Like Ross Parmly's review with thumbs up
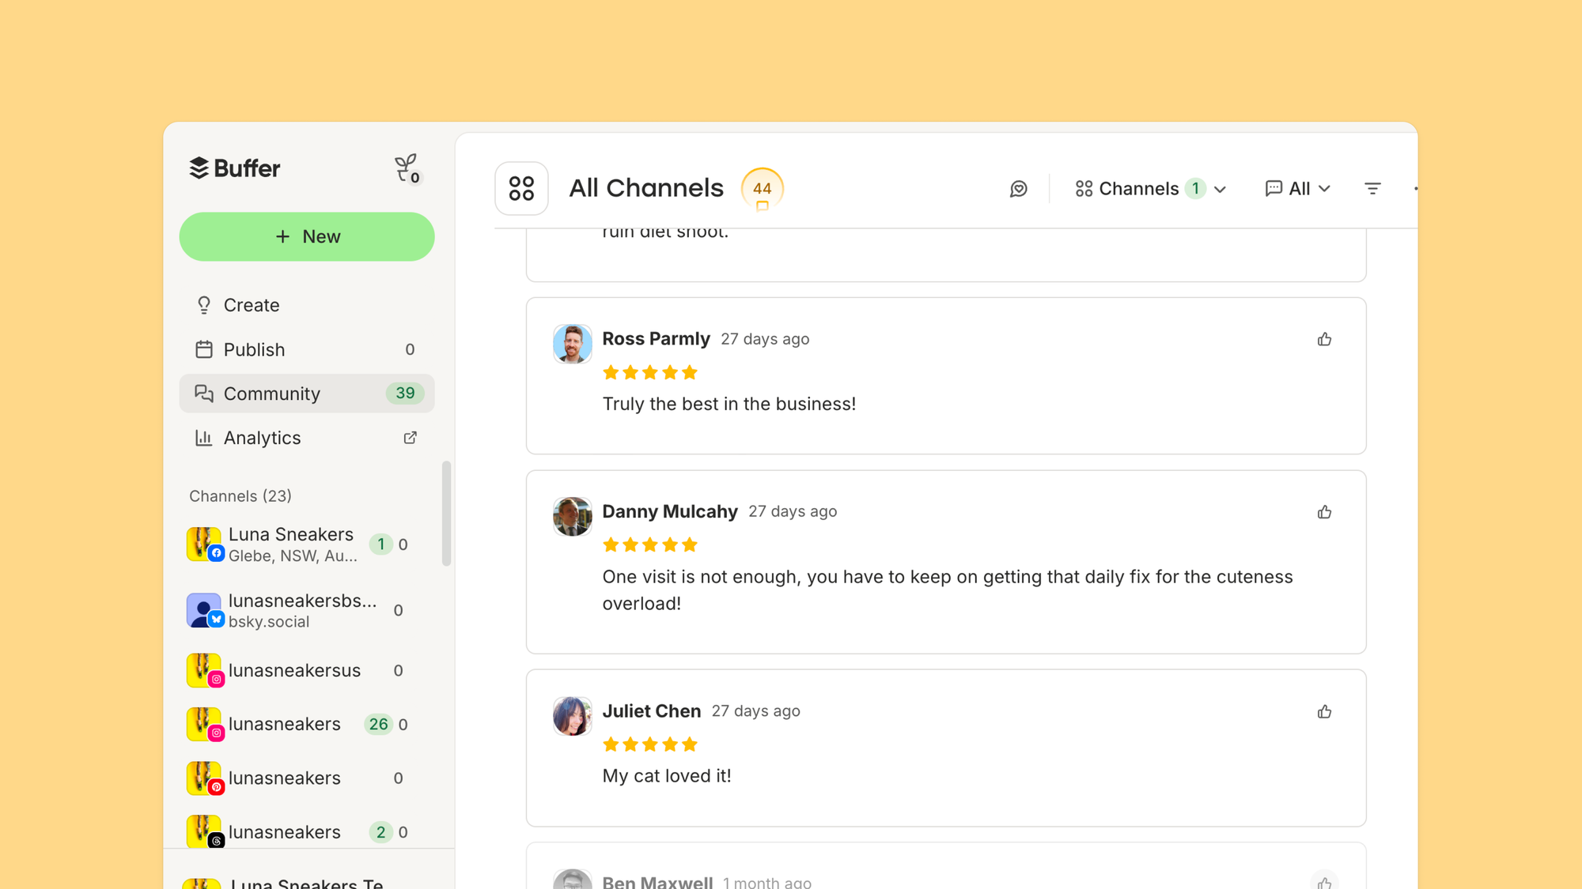1582x889 pixels. (1325, 338)
